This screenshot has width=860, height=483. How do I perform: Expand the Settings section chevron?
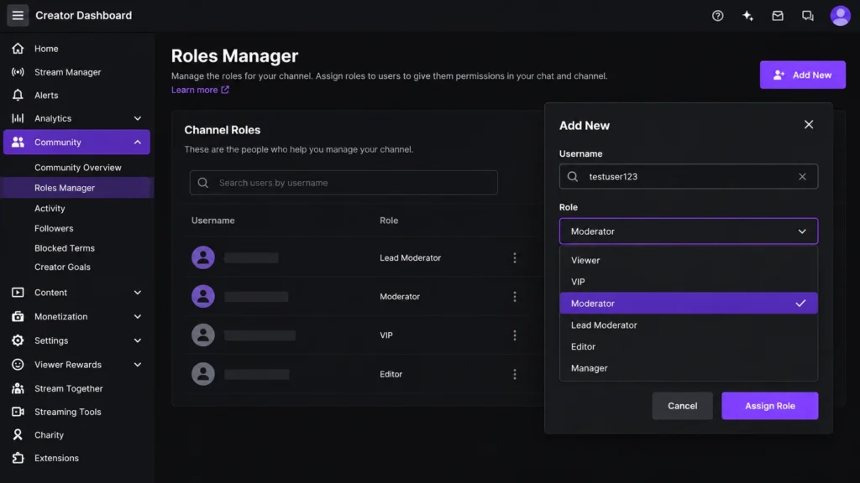click(138, 340)
